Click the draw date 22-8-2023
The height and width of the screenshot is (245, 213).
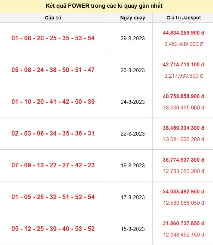132,133
